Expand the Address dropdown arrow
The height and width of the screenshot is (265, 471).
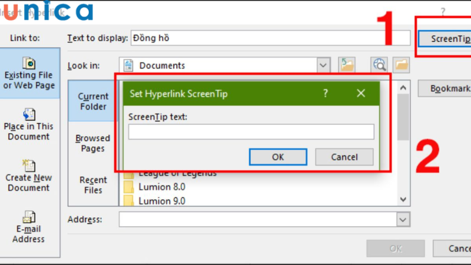[403, 220]
